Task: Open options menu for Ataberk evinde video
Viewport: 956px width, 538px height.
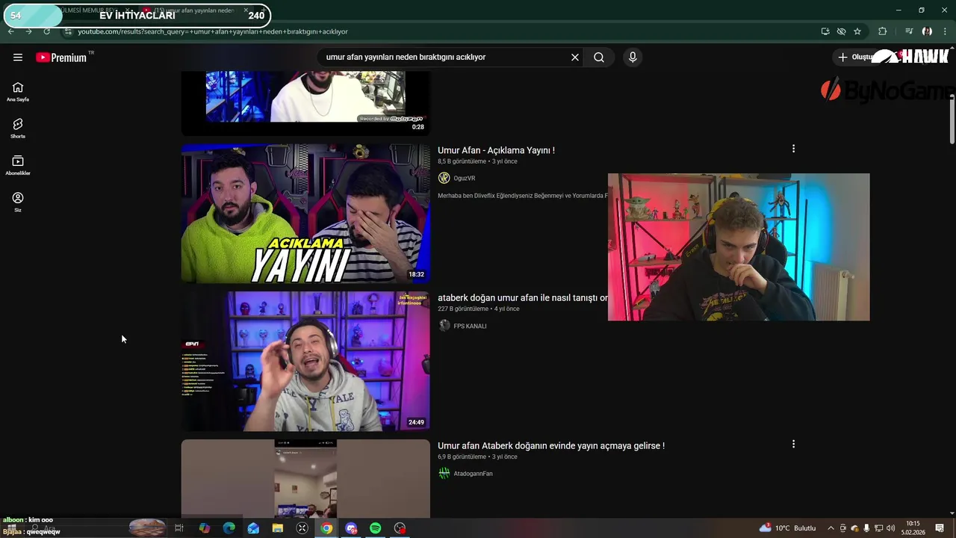Action: pos(793,444)
